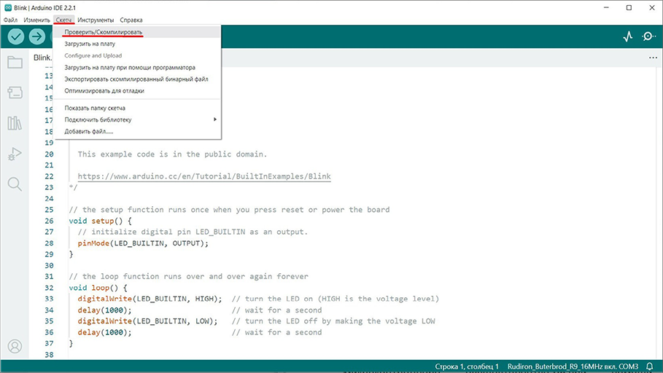Toggle Оптимизировать для отладки option
Image resolution: width=663 pixels, height=373 pixels.
click(x=137, y=91)
